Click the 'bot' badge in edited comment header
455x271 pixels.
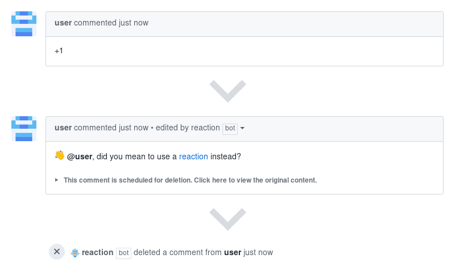[230, 128]
